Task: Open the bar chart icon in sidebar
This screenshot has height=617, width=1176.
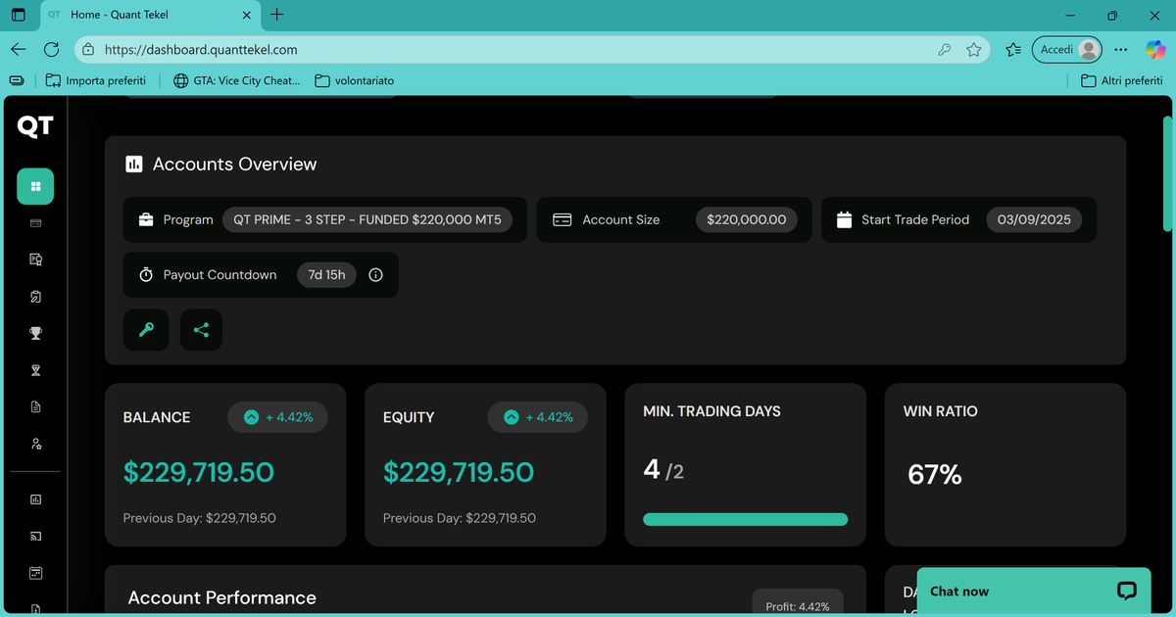Action: [x=35, y=499]
